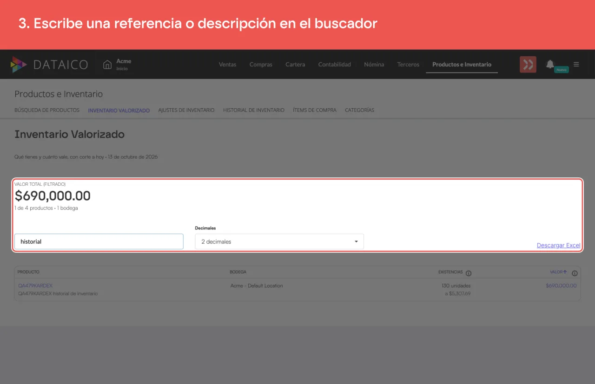The image size is (595, 384).
Task: Expand the Decimales dropdown
Action: click(x=279, y=241)
